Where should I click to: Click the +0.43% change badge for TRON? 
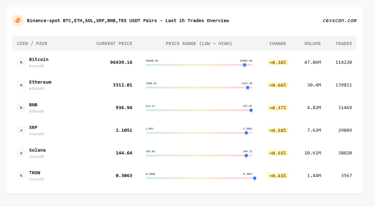coord(277,175)
